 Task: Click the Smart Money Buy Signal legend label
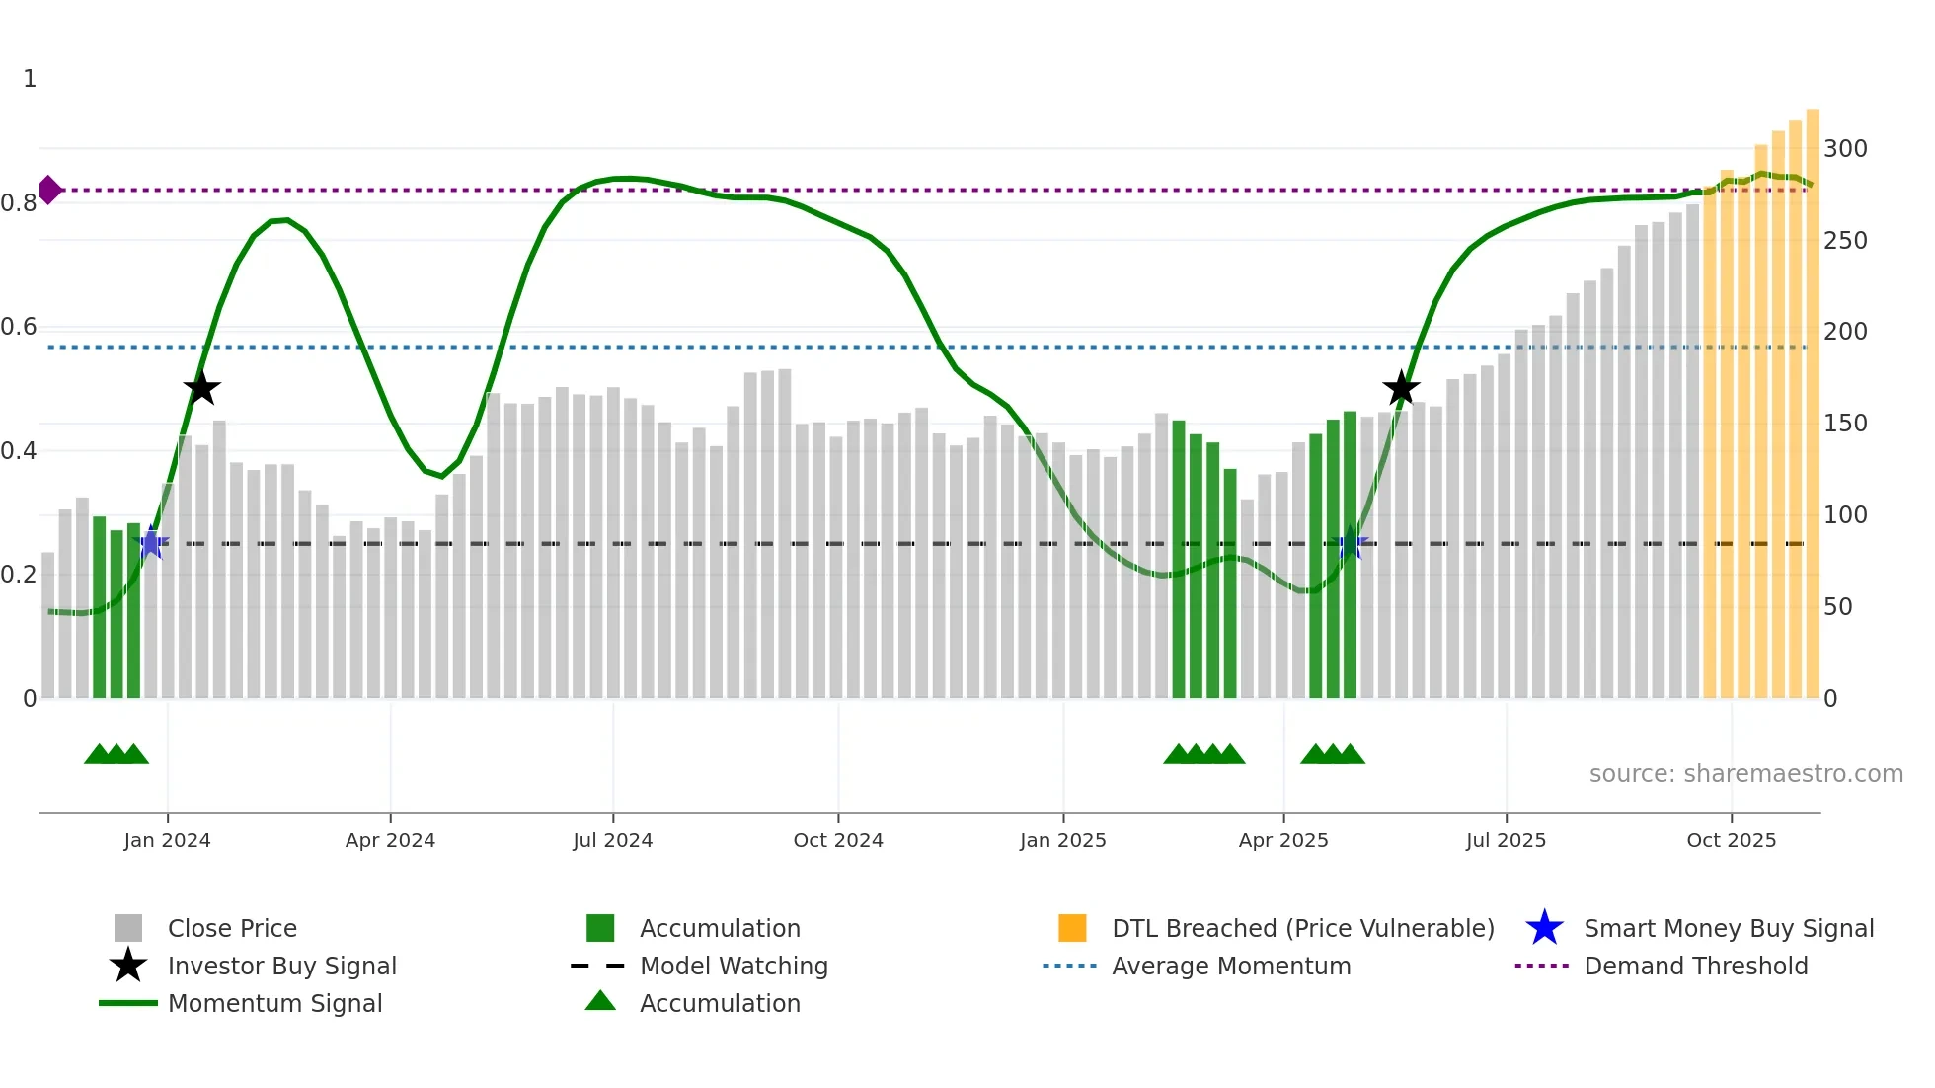point(1729,928)
